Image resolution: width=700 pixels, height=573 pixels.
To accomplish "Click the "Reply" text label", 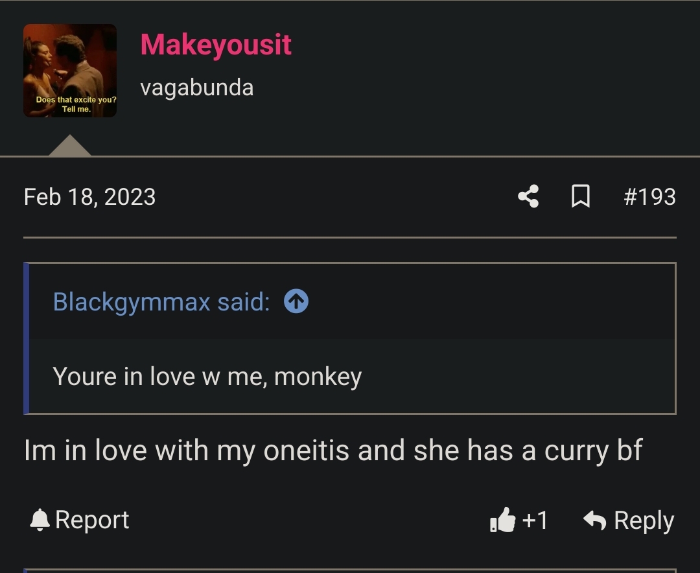I will (x=644, y=520).
